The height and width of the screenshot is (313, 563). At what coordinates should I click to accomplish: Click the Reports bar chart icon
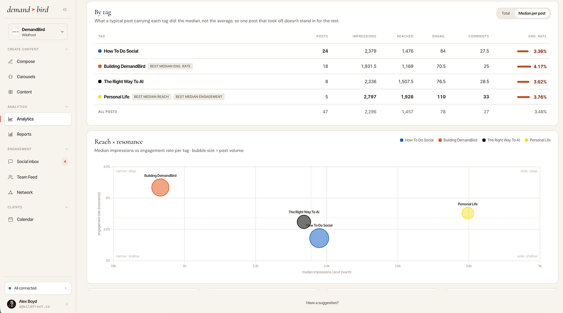(x=10, y=134)
